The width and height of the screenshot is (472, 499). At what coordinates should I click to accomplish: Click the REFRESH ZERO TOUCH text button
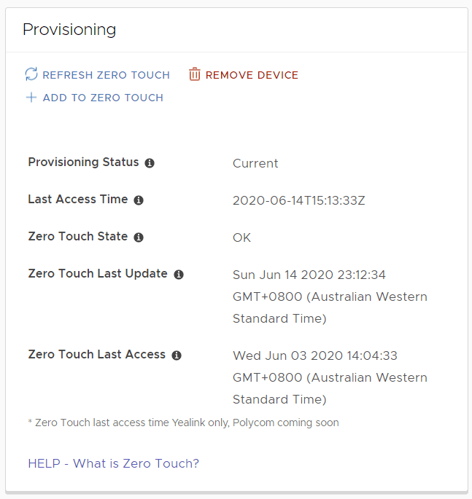[x=106, y=75]
